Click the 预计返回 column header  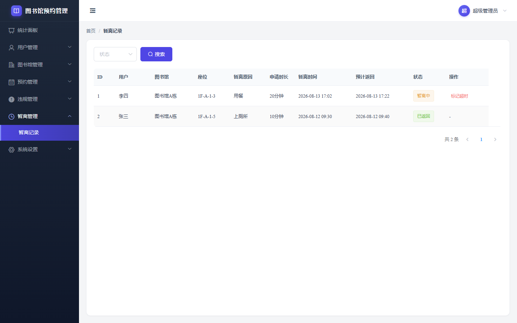point(365,77)
